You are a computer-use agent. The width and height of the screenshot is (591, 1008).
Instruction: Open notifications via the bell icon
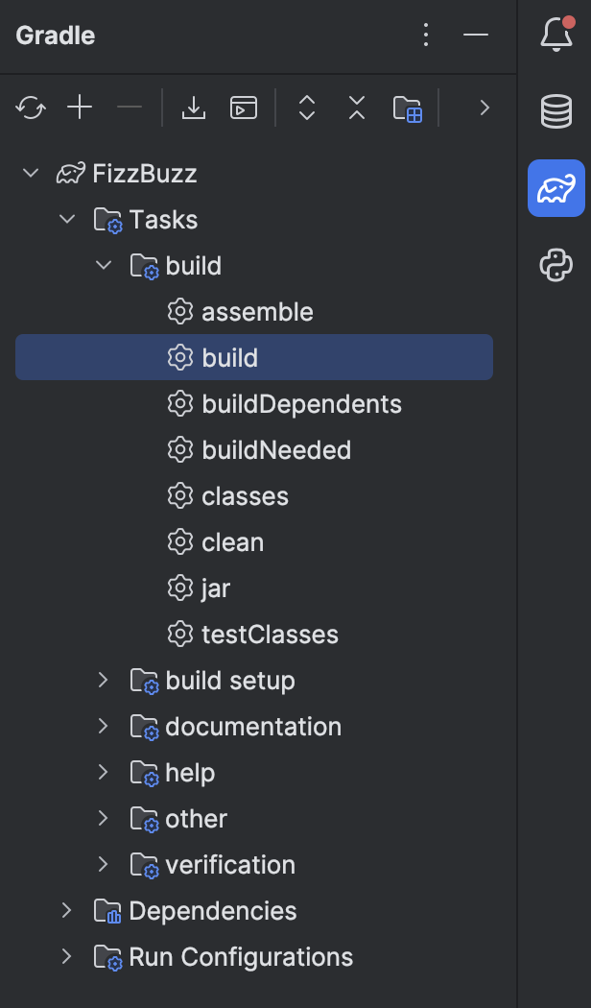[x=555, y=35]
